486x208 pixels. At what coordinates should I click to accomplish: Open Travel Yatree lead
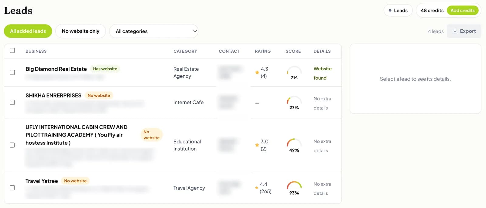point(42,181)
